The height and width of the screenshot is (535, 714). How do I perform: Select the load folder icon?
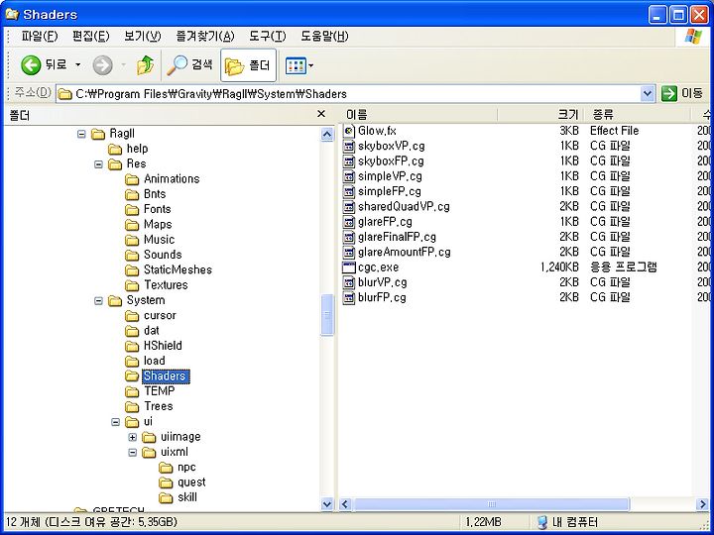click(132, 362)
